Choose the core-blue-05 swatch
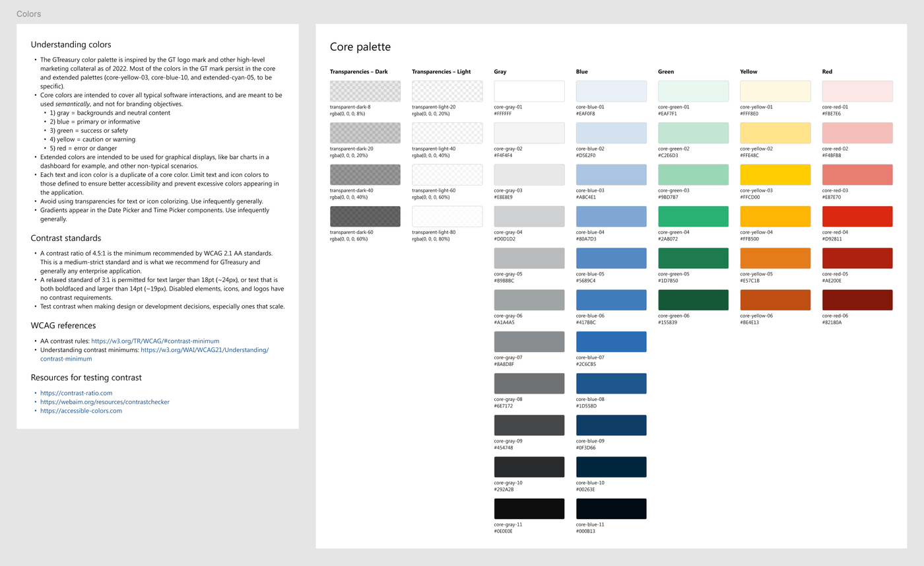This screenshot has height=566, width=924. (x=611, y=258)
